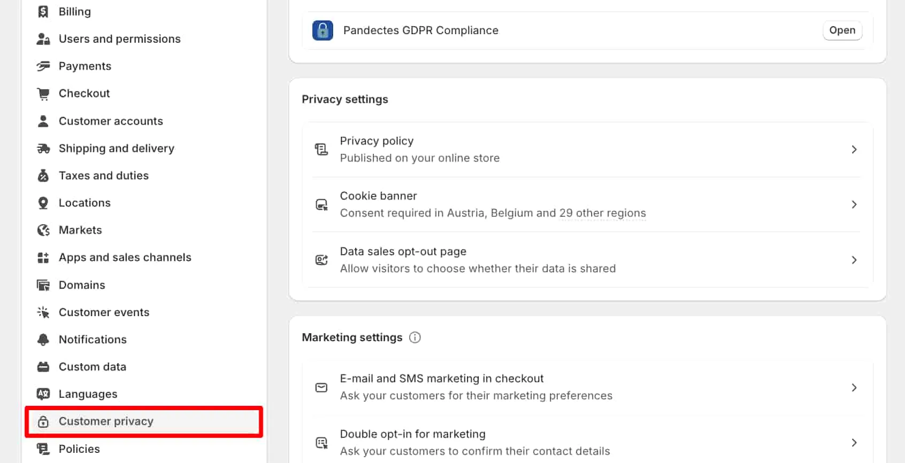Click the Apps and sales channels icon
Viewport: 905px width, 463px height.
43,257
